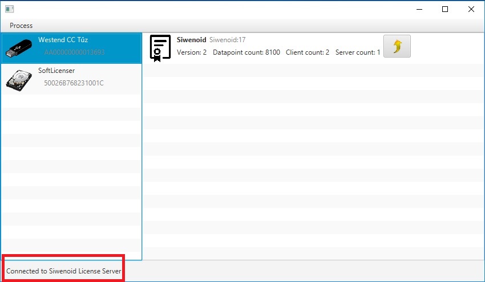
Task: Click the USB dongle icon
Action: pos(20,48)
